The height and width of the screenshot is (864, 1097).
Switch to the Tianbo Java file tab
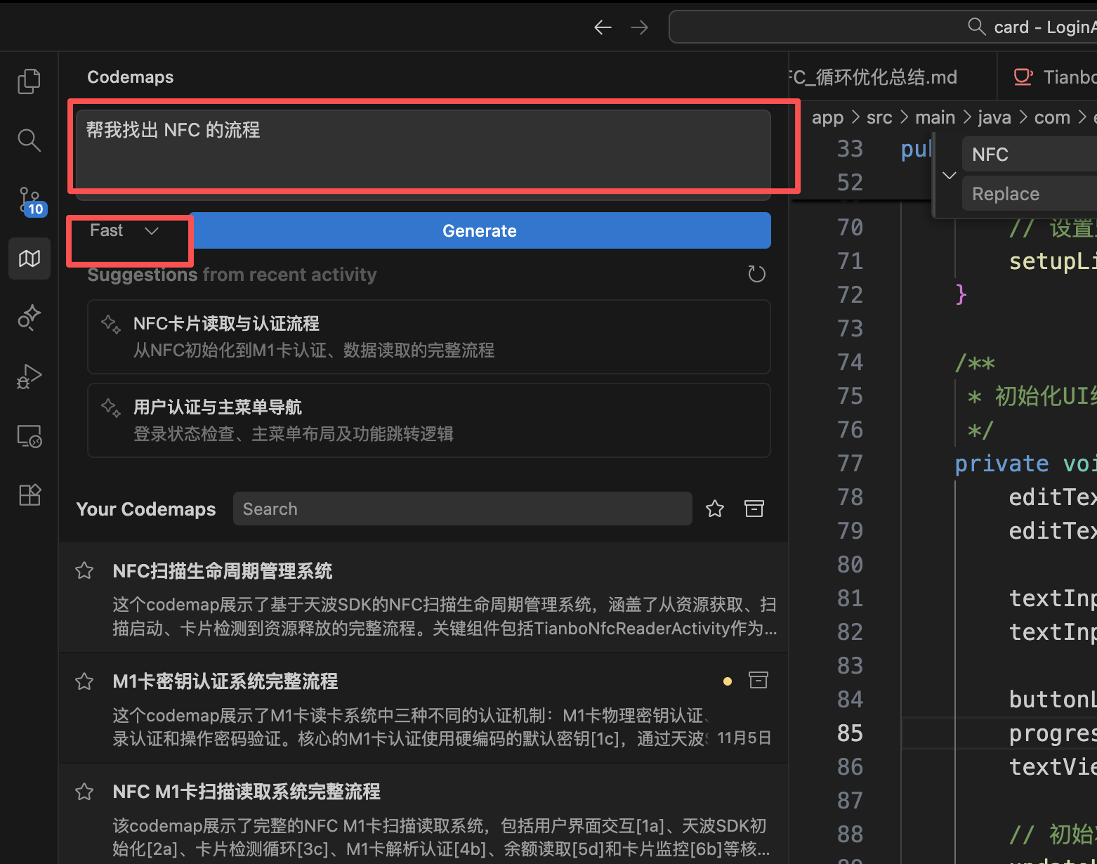tap(1053, 77)
